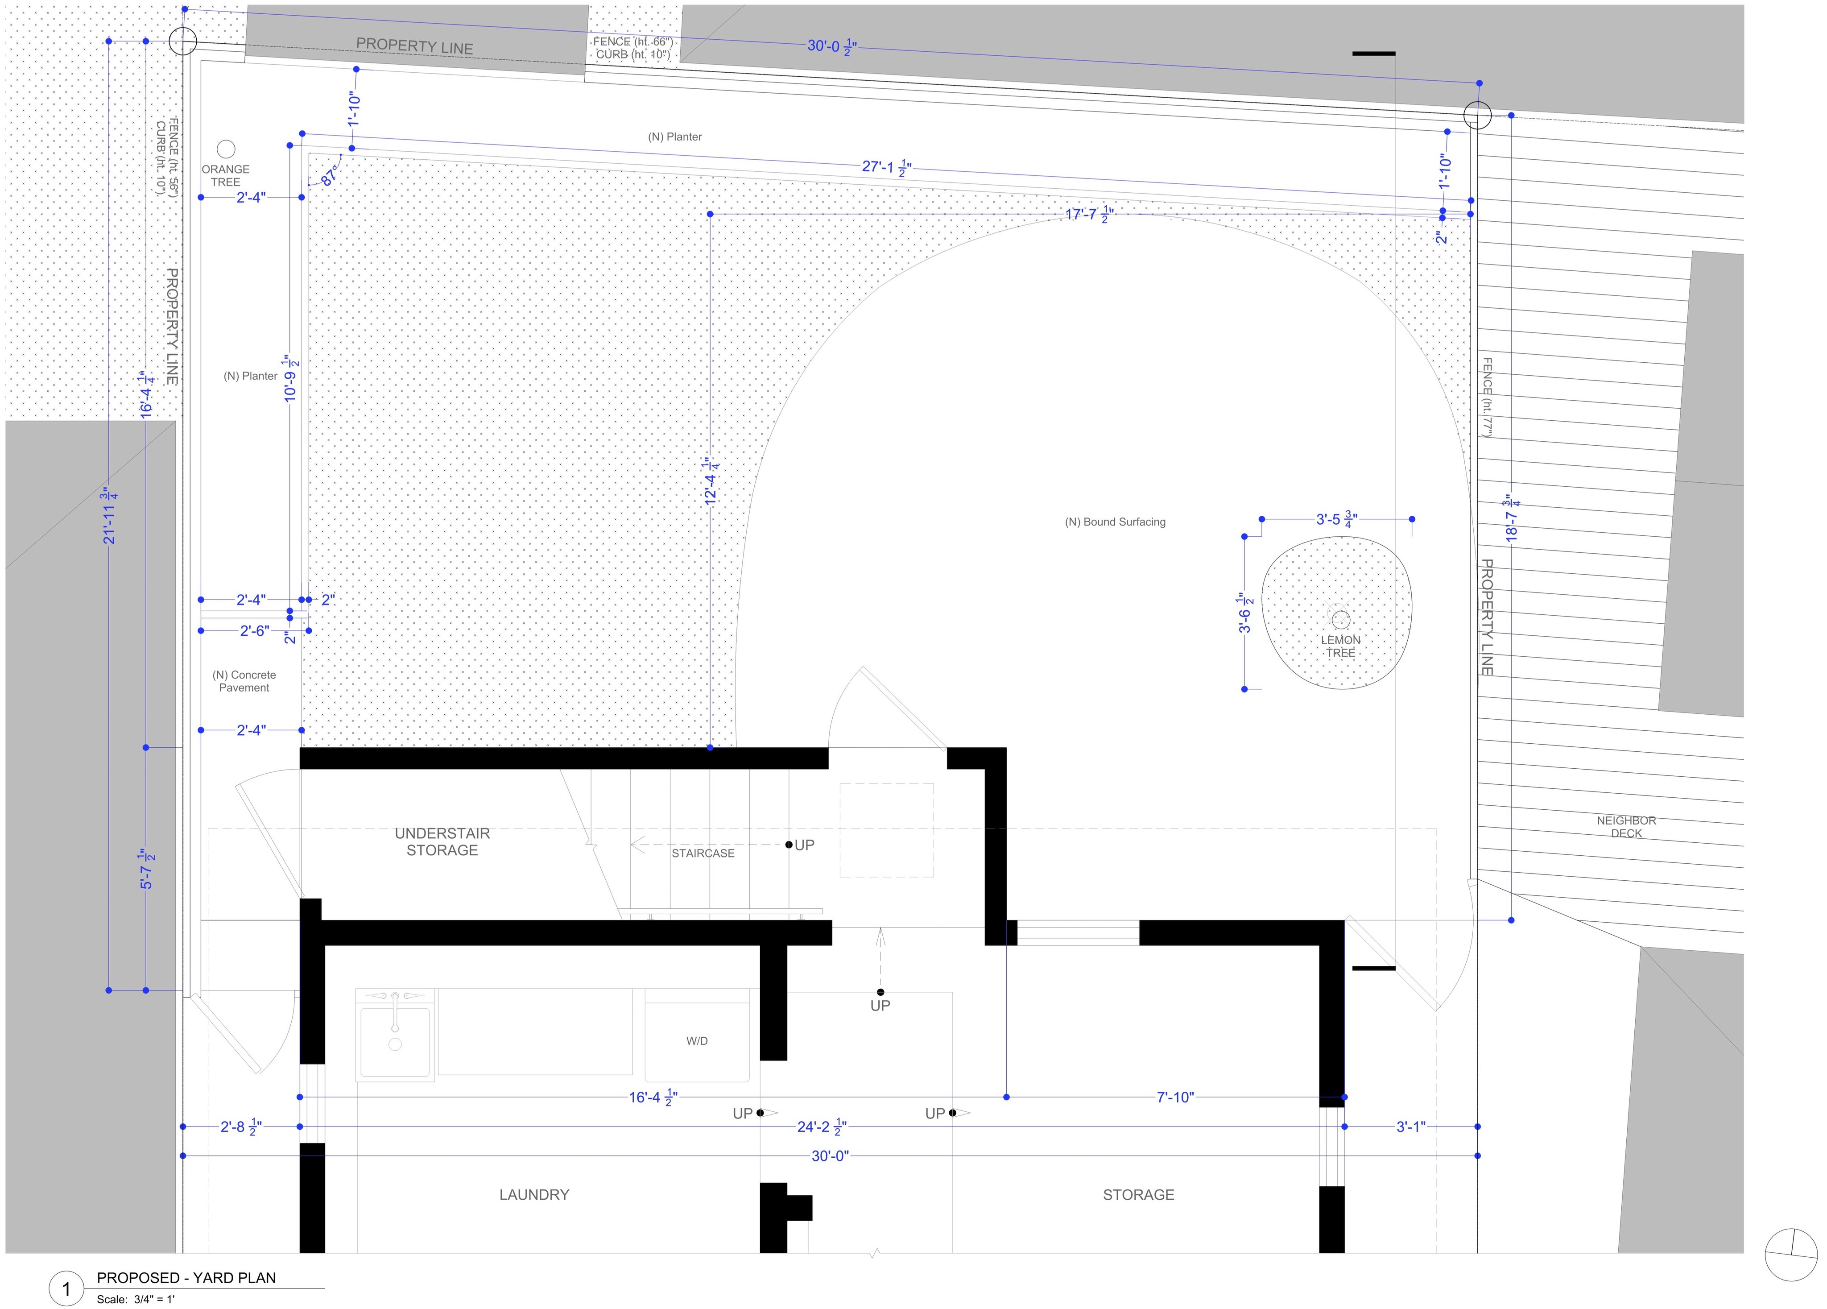1827x1309 pixels.
Task: Click the orange tree circle symbol
Action: tap(226, 149)
